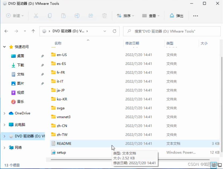Image resolution: width=223 pixels, height=169 pixels.
Task: Click the Copy icon in toolbar
Action: point(50,16)
